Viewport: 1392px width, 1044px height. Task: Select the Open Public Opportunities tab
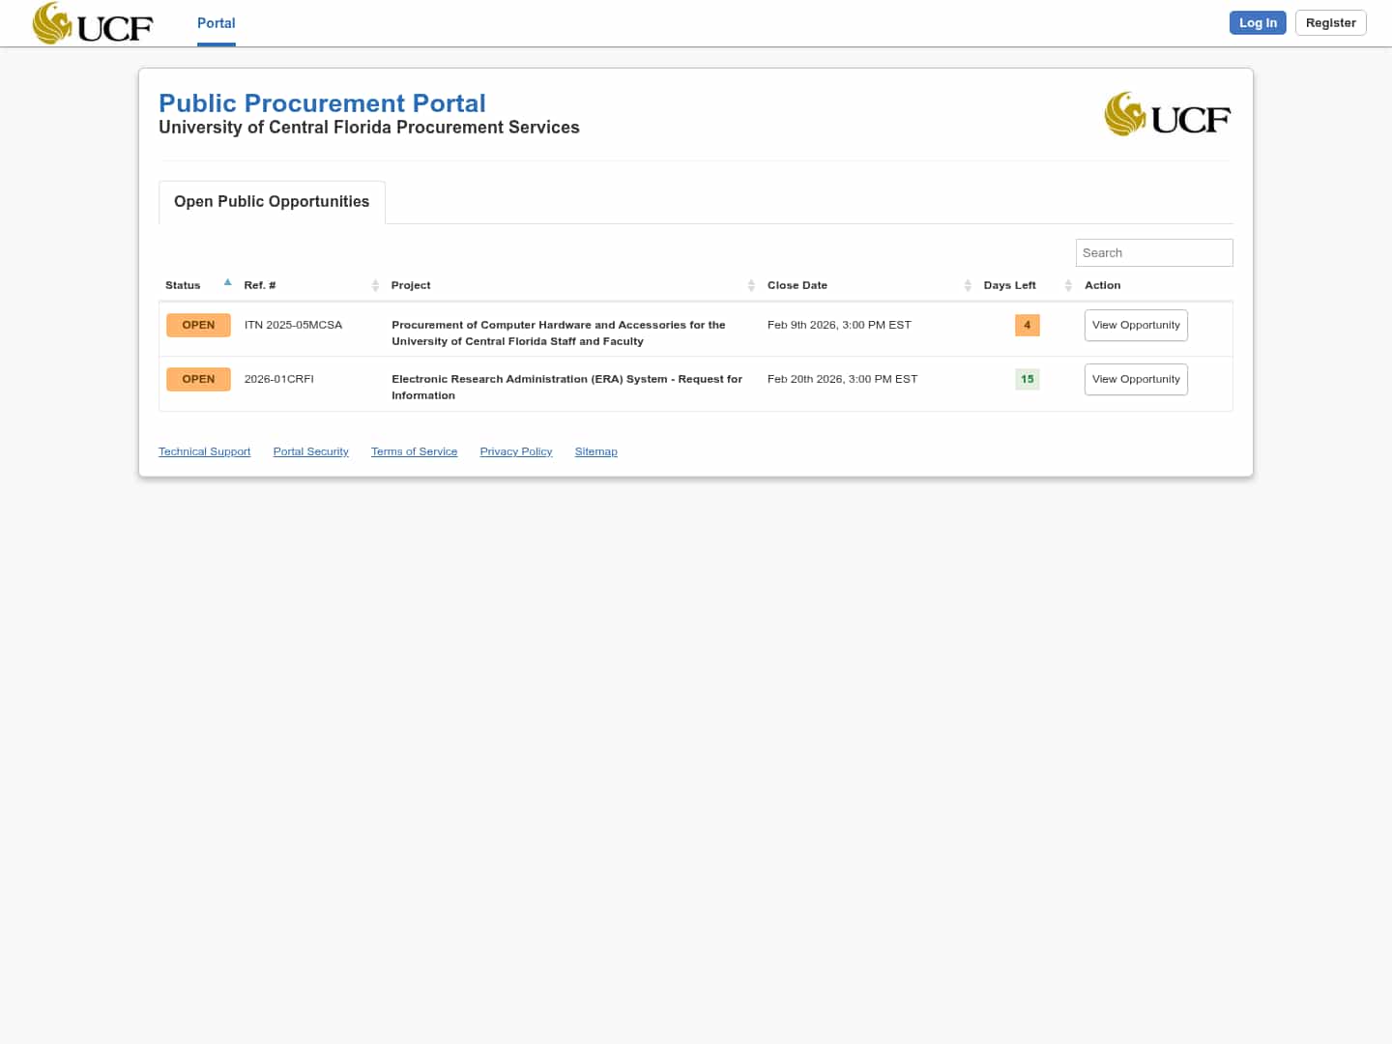(272, 202)
